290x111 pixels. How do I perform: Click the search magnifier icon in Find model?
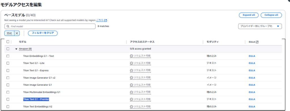[x=8, y=26]
